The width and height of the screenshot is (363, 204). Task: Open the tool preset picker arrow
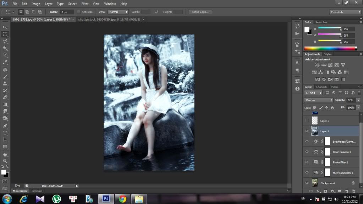pyautogui.click(x=13, y=12)
